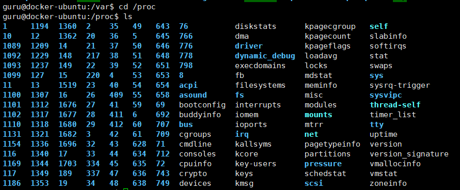460x190 pixels.
Task: Click the devices file name
Action: (195, 184)
